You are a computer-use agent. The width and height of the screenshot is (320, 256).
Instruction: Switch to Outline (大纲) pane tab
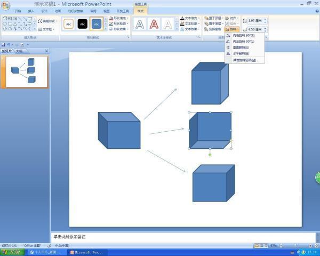click(20, 51)
